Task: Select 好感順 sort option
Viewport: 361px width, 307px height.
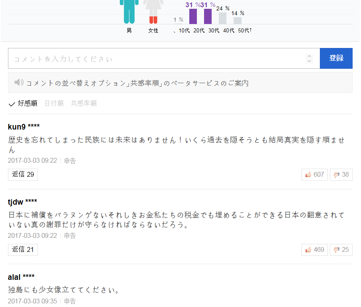Action: click(24, 104)
